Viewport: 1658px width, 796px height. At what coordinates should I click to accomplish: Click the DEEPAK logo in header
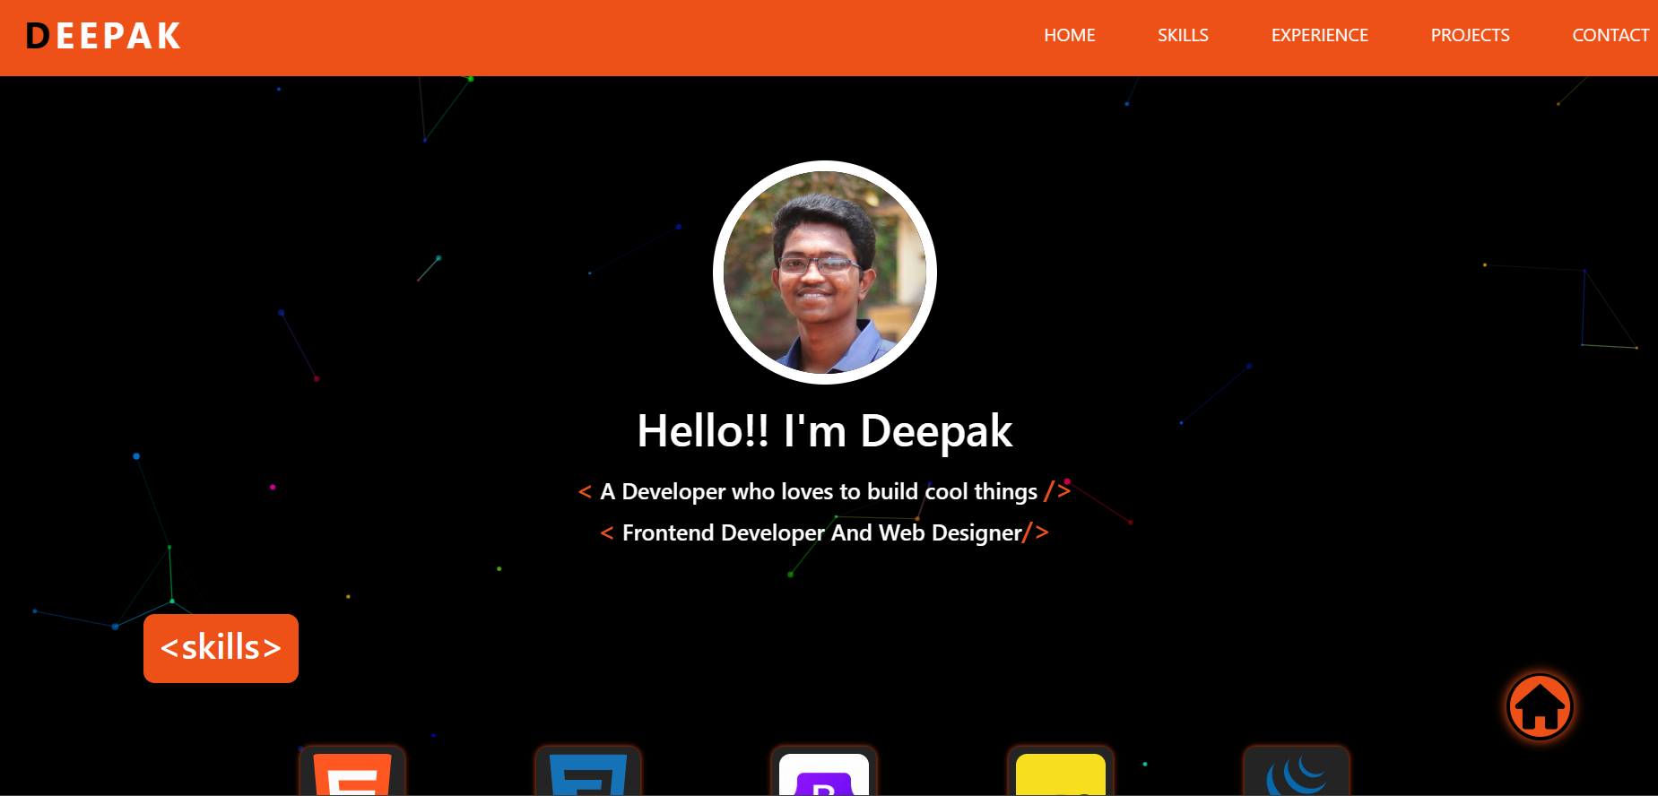[x=104, y=36]
